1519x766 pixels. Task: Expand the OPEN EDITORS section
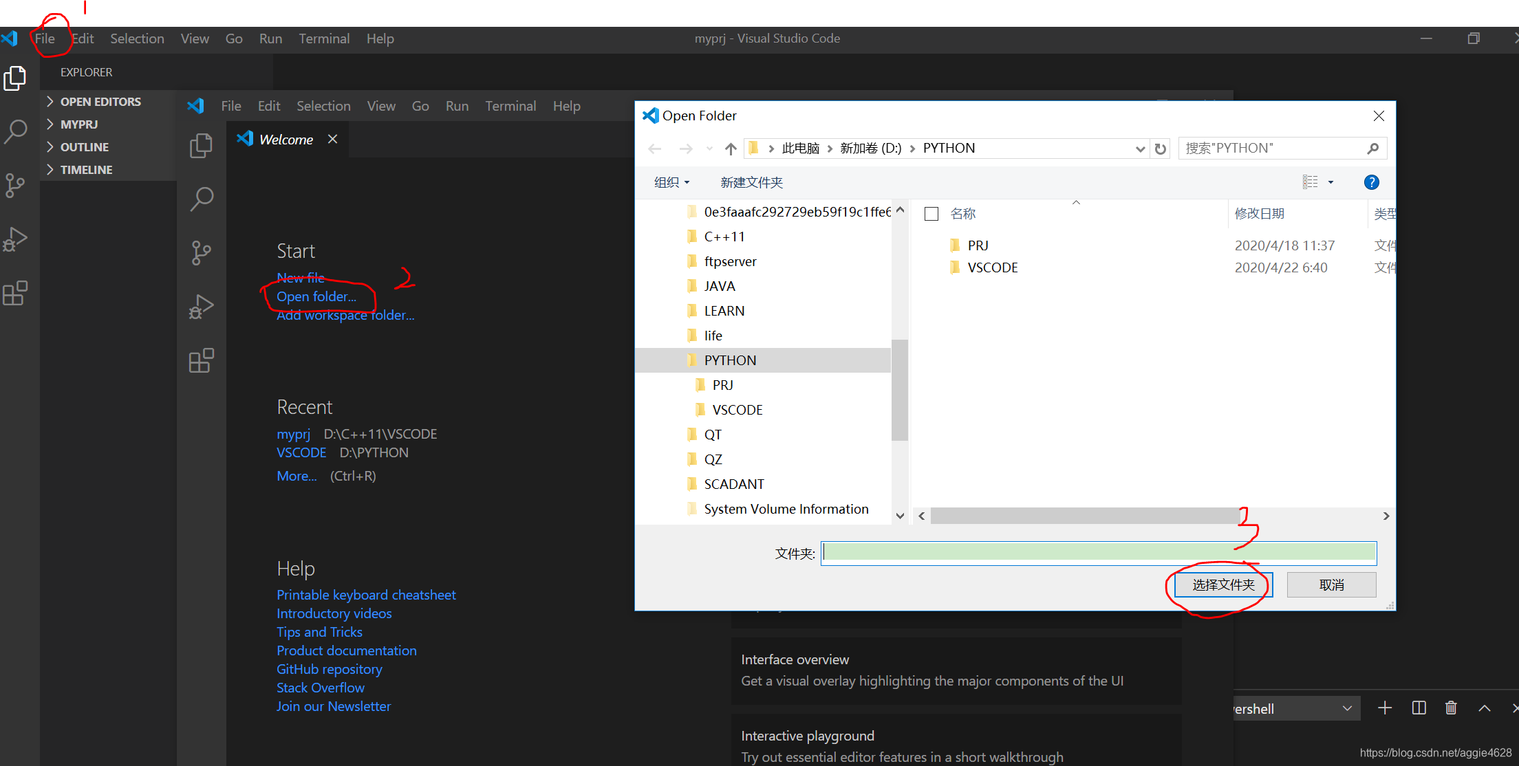pos(100,102)
